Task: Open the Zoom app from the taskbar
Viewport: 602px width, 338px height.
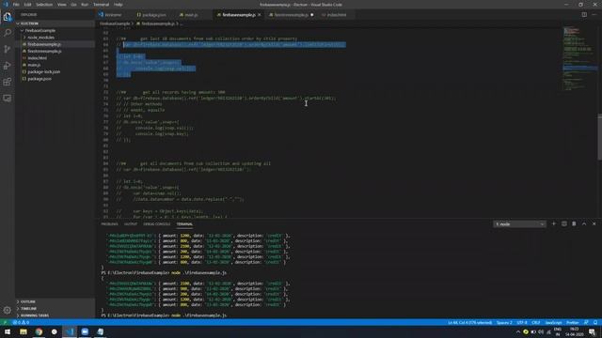Action: pyautogui.click(x=85, y=331)
